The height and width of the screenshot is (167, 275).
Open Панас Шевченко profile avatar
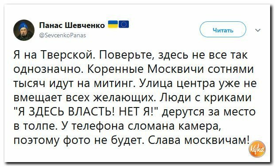pos(24,30)
